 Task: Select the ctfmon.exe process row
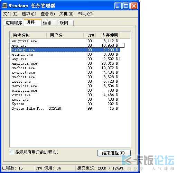65,54
